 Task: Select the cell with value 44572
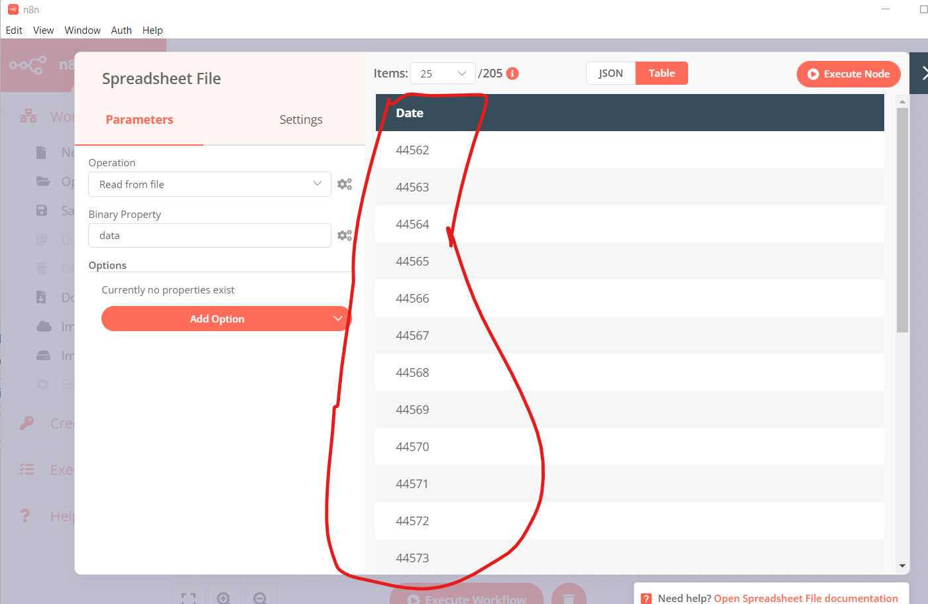point(630,521)
